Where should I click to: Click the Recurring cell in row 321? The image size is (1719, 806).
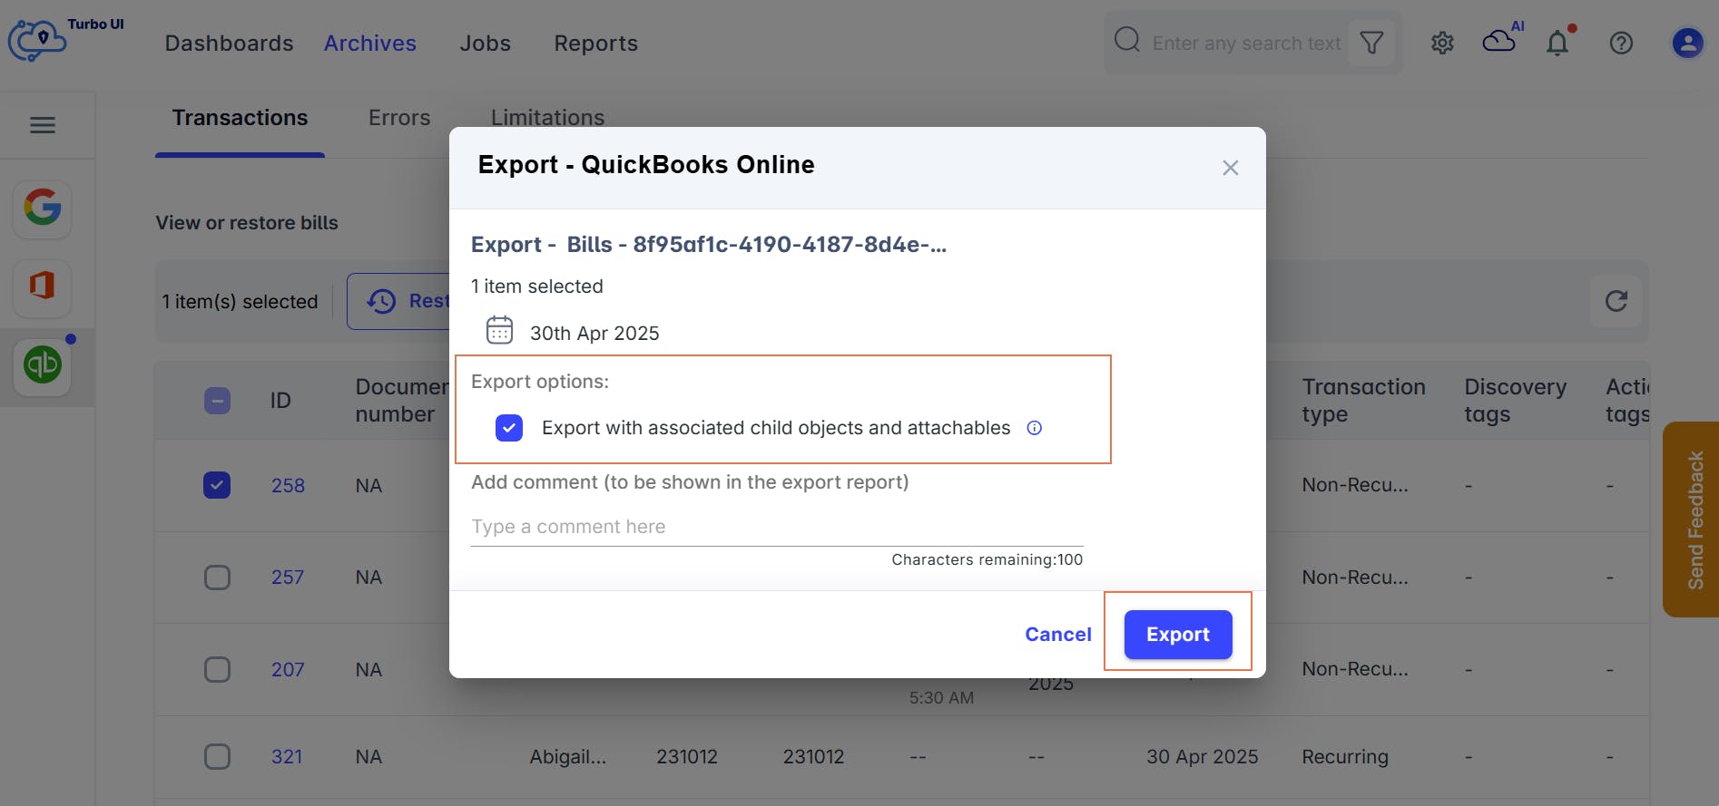pos(1345,757)
